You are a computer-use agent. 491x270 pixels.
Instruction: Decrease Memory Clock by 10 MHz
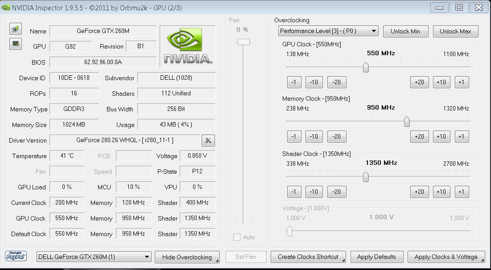[x=314, y=136]
